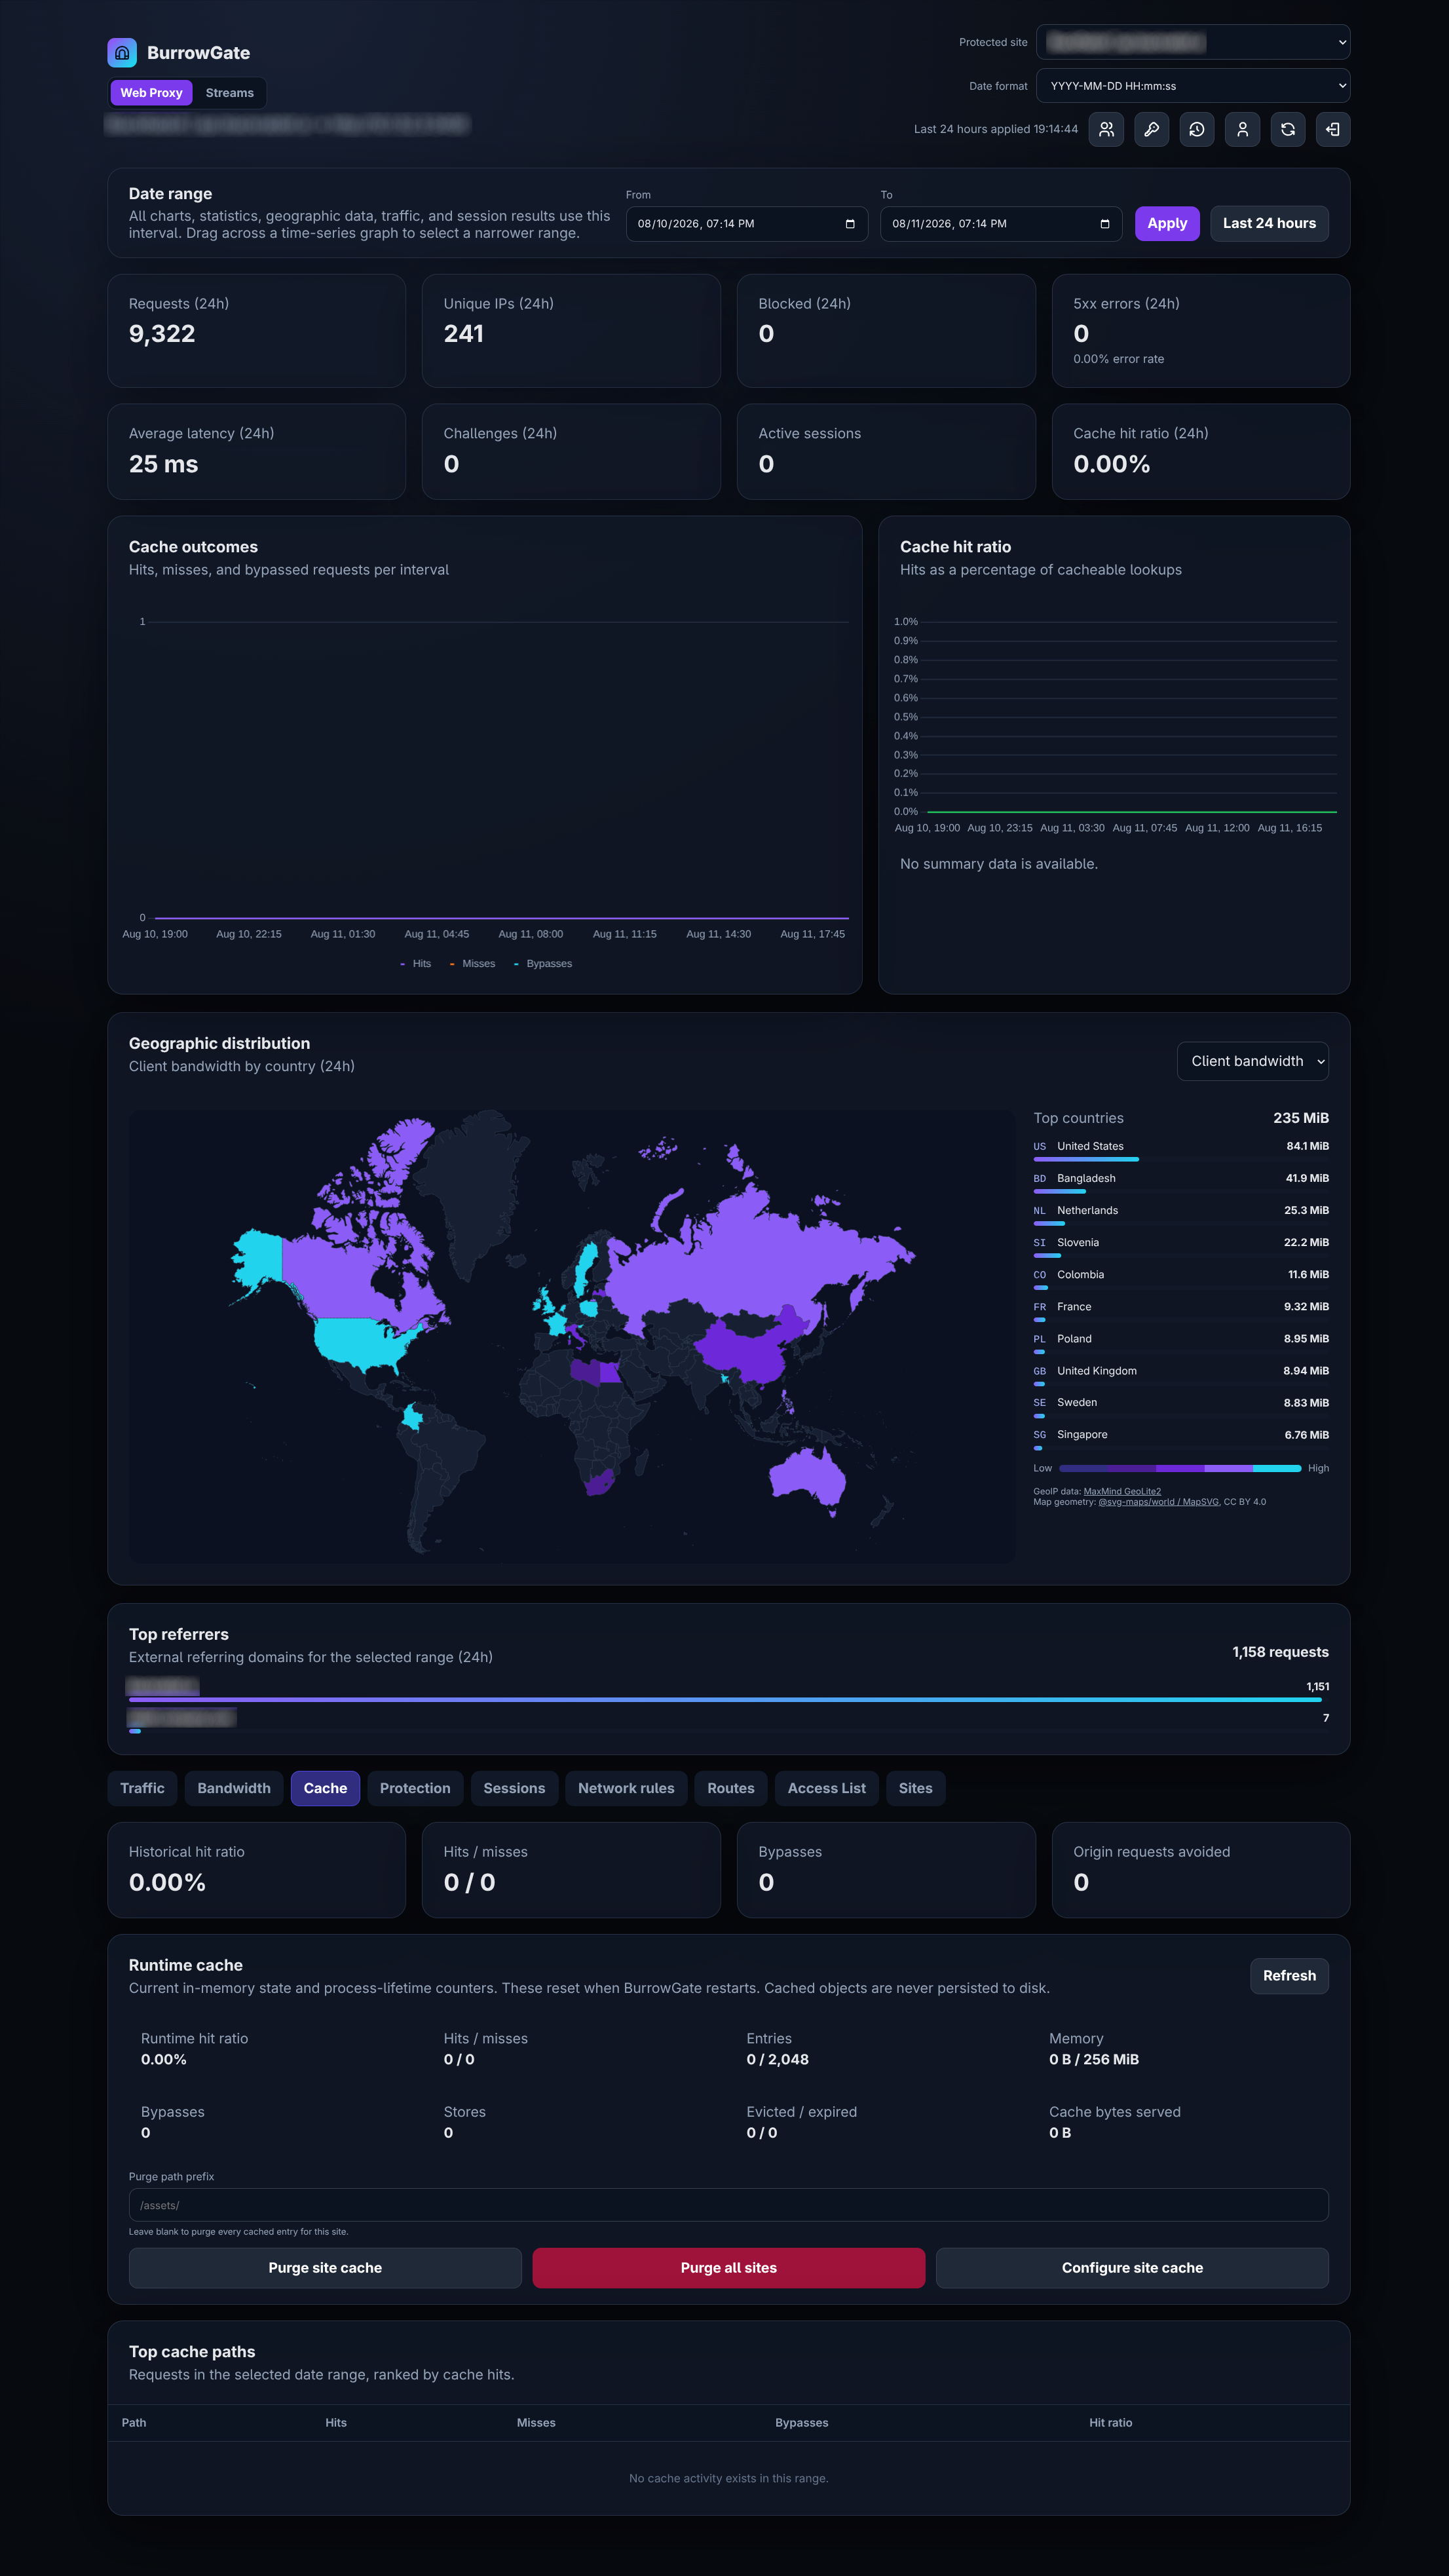Open Configure site cache
This screenshot has width=1449, height=2576.
click(1132, 2268)
